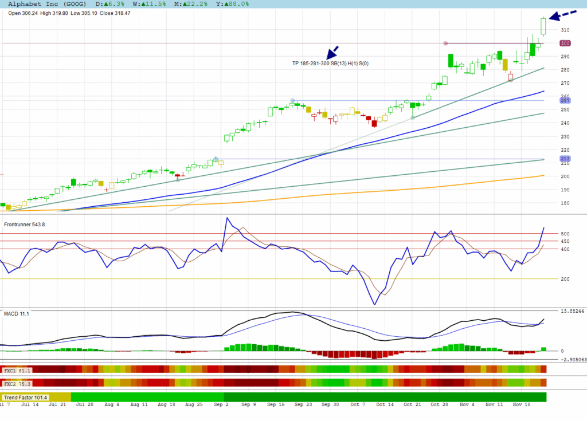
Task: Select the MACD 11.1 indicator label
Action: click(x=16, y=314)
